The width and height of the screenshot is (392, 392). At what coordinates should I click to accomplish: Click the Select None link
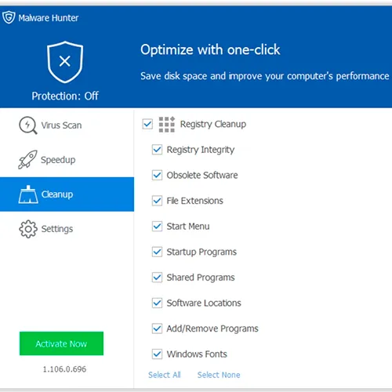tap(219, 375)
